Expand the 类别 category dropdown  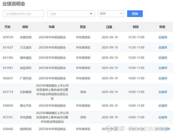tap(111, 14)
